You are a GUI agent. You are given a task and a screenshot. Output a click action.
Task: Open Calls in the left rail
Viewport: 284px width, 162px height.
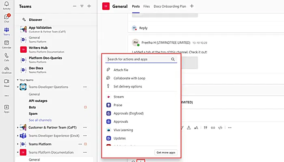tap(6, 56)
